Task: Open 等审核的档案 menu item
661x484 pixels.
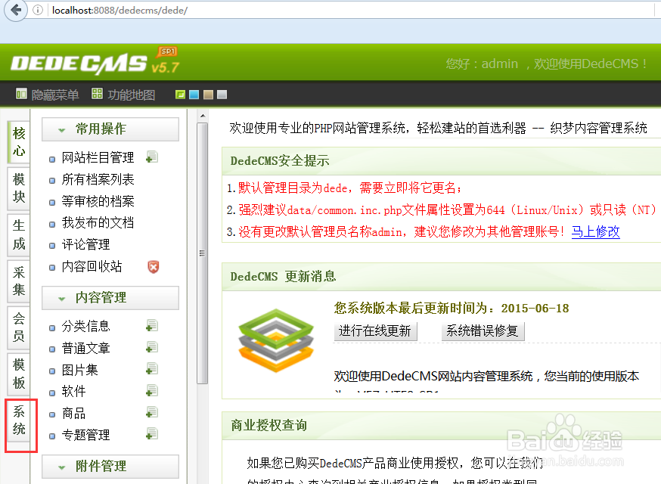Action: tap(98, 201)
